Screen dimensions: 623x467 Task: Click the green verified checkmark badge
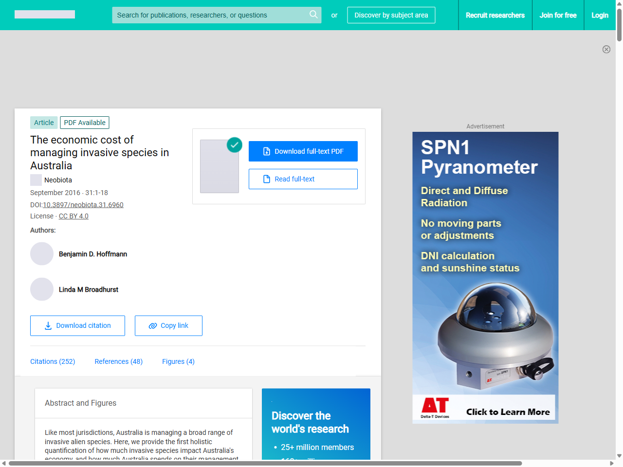point(235,144)
